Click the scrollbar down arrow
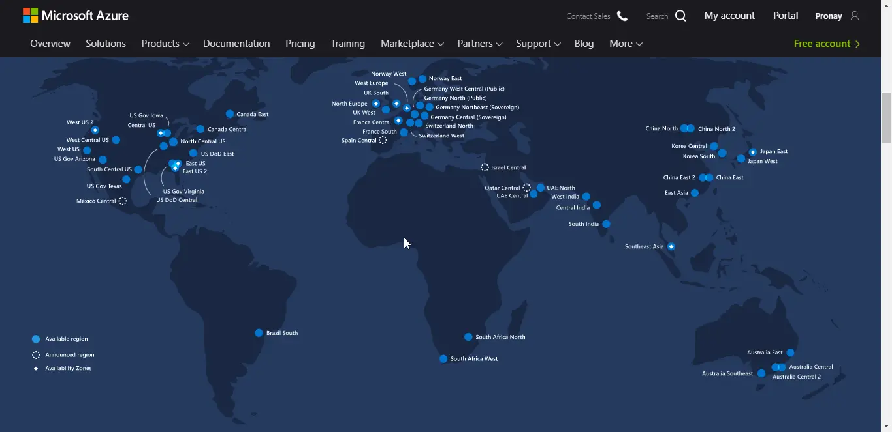 coord(886,426)
